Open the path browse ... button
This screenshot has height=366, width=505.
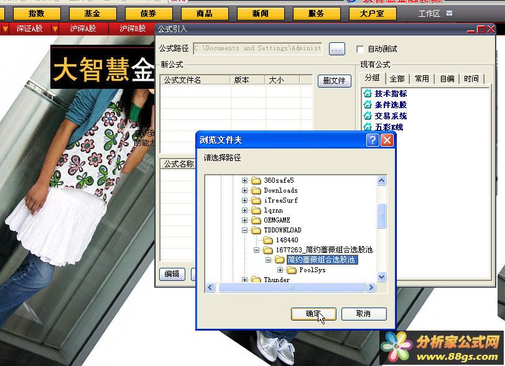[x=337, y=49]
